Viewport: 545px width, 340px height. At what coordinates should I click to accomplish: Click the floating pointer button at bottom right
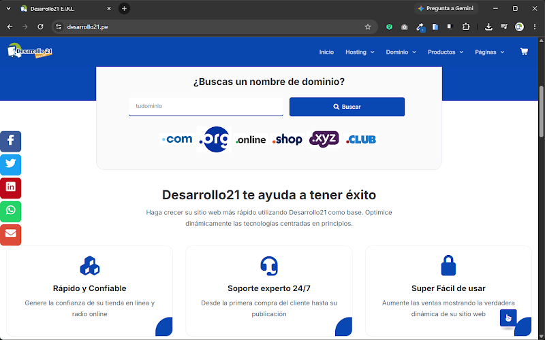508,318
